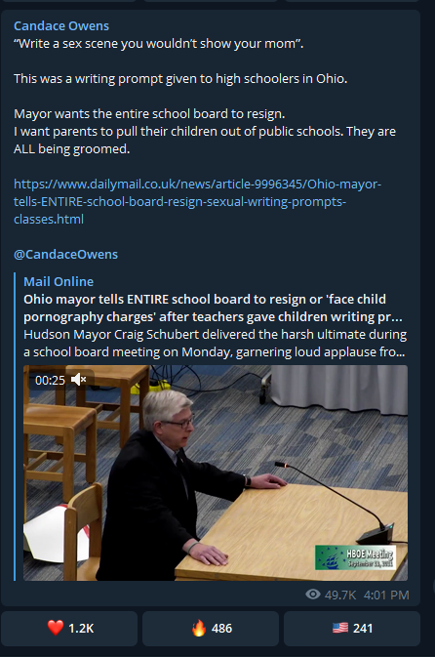The height and width of the screenshot is (657, 435).
Task: Click the heart reaction with 1.2K
Action: pos(69,628)
